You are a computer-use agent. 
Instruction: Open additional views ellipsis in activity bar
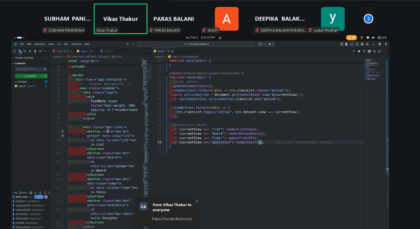point(45,51)
